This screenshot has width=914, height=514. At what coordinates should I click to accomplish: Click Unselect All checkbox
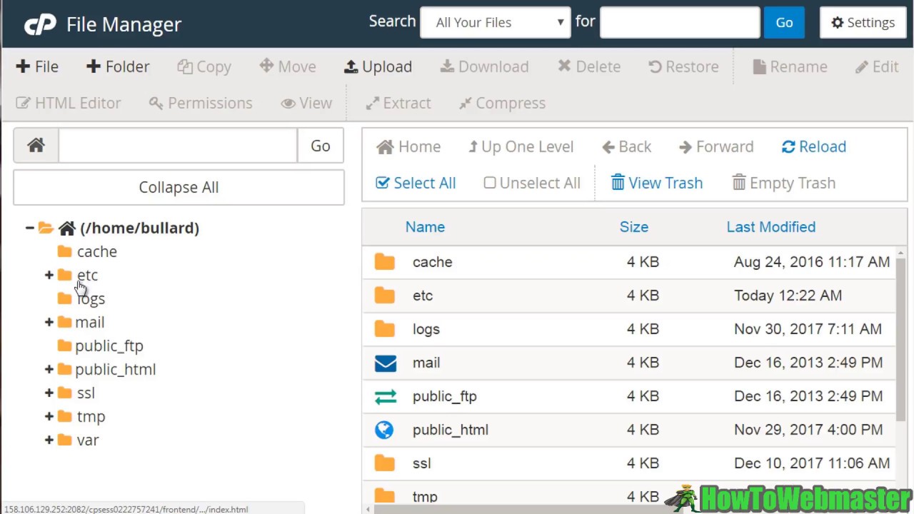tap(532, 183)
